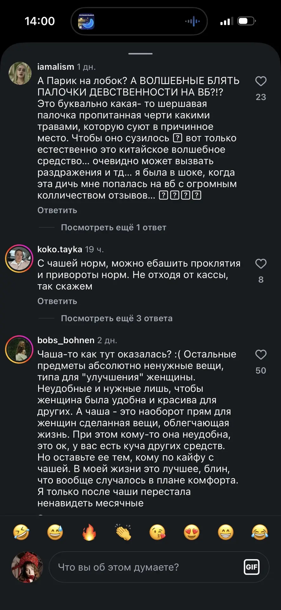
Task: Insert the sweat-smile emoji
Action: (x=55, y=532)
